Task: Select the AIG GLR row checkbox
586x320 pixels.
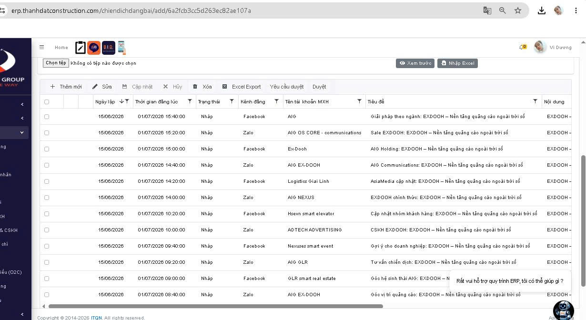Action: pyautogui.click(x=47, y=262)
